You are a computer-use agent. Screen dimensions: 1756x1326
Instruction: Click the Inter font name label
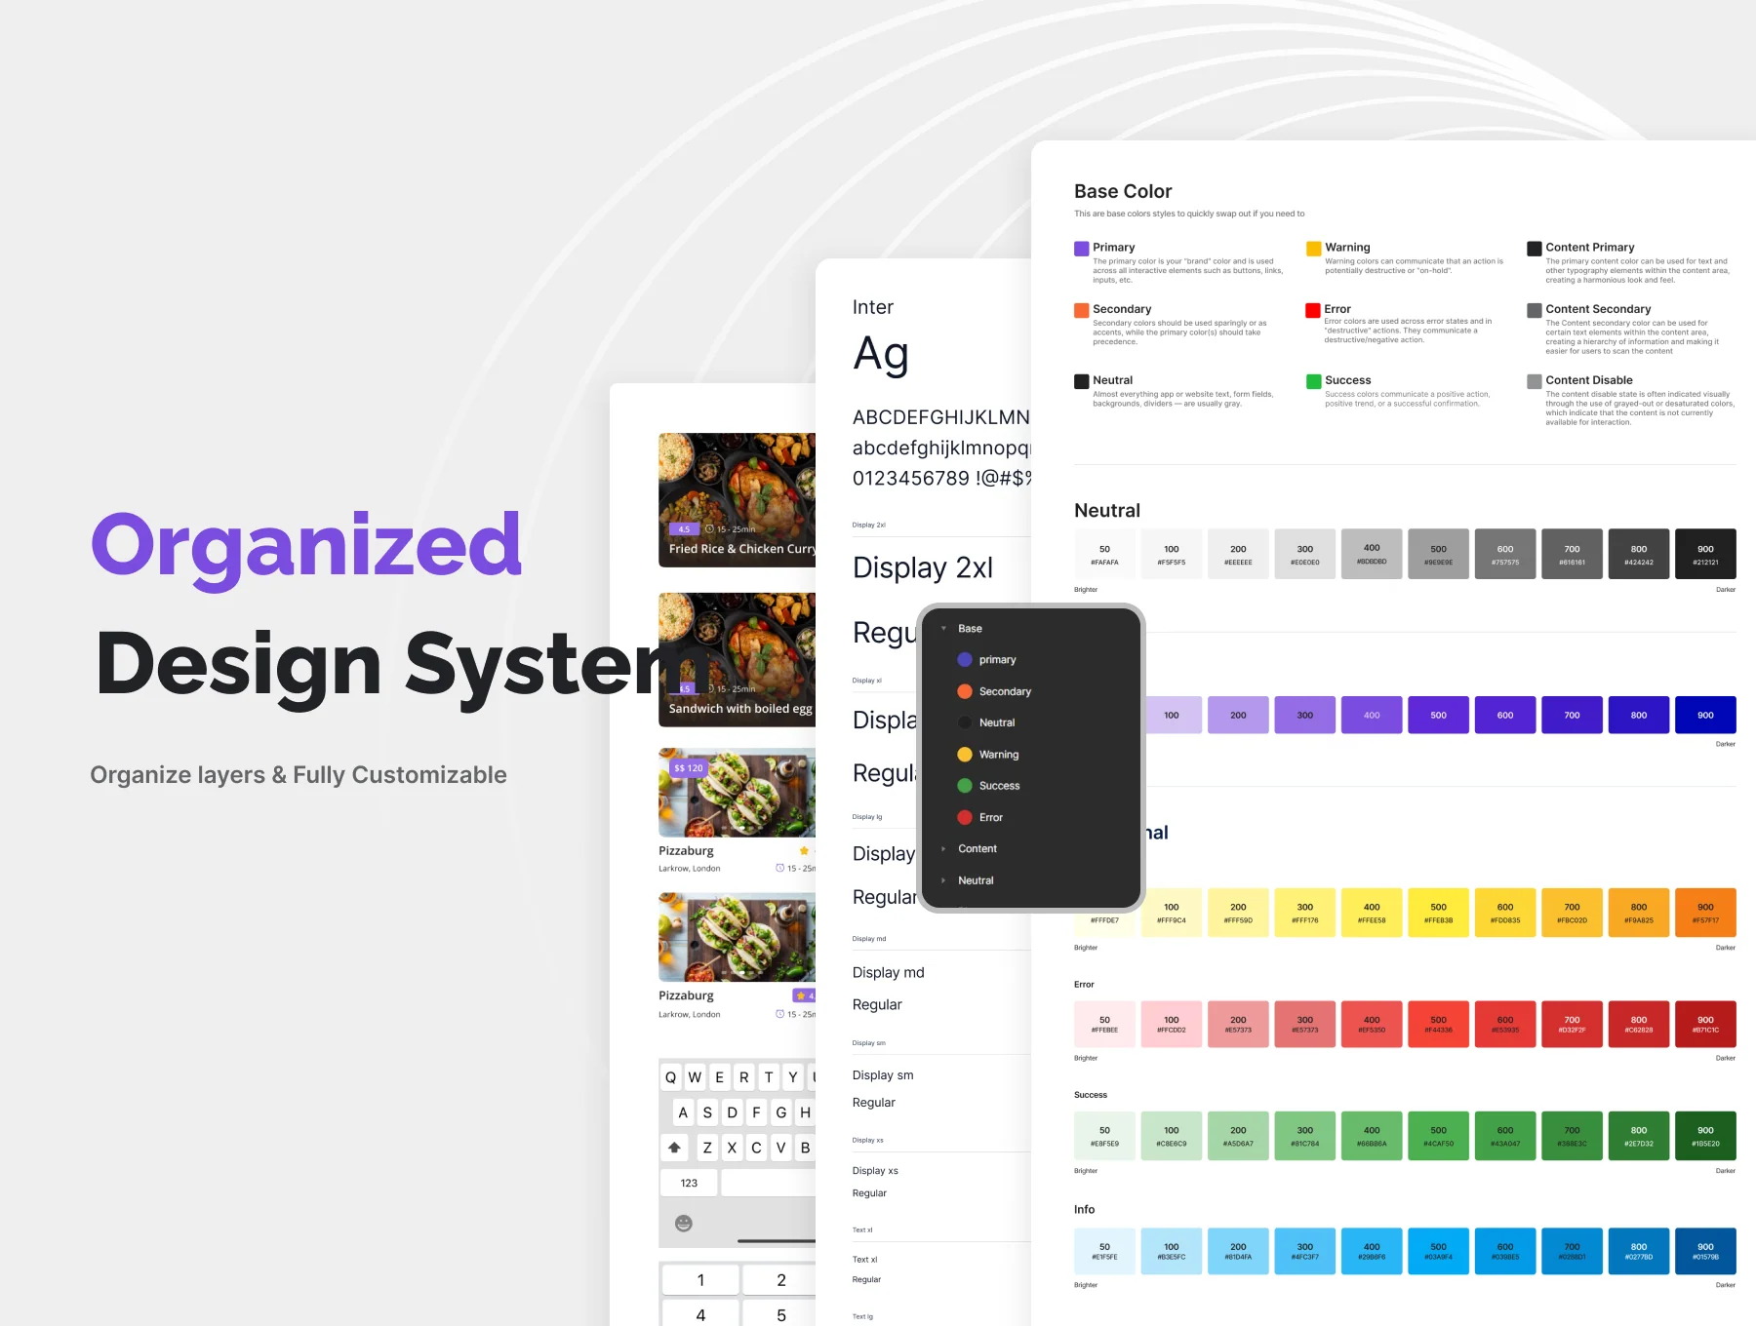[x=873, y=307]
